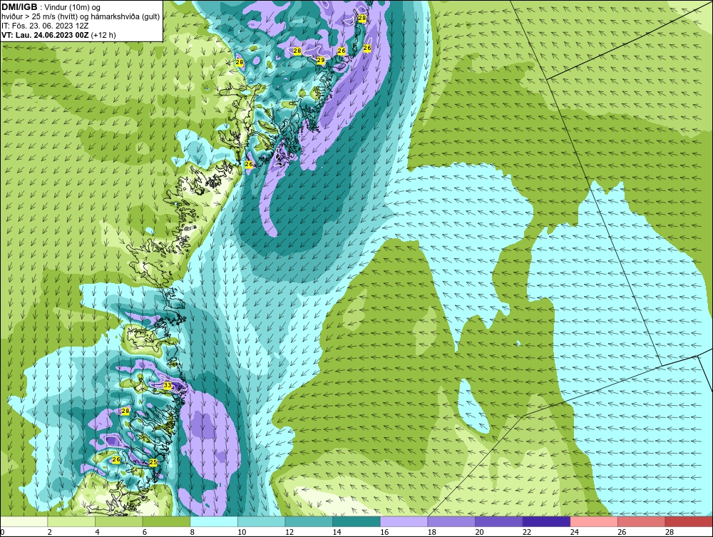The image size is (713, 537).
Task: Click the 20–22 m/s purple legend swatch
Action: click(x=499, y=521)
